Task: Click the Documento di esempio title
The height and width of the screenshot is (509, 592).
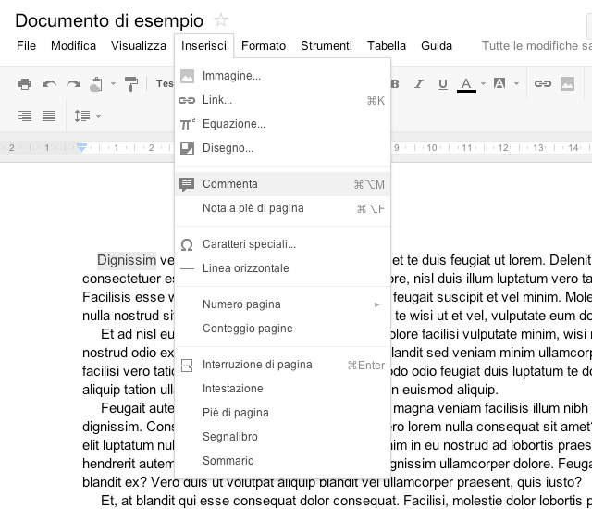Action: coord(109,20)
